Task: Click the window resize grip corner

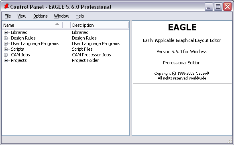Action: click(x=230, y=141)
